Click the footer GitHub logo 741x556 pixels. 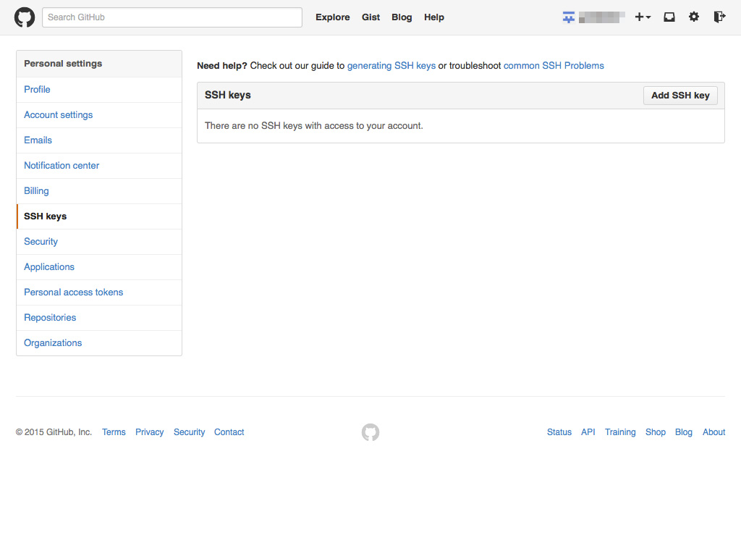[x=370, y=432]
